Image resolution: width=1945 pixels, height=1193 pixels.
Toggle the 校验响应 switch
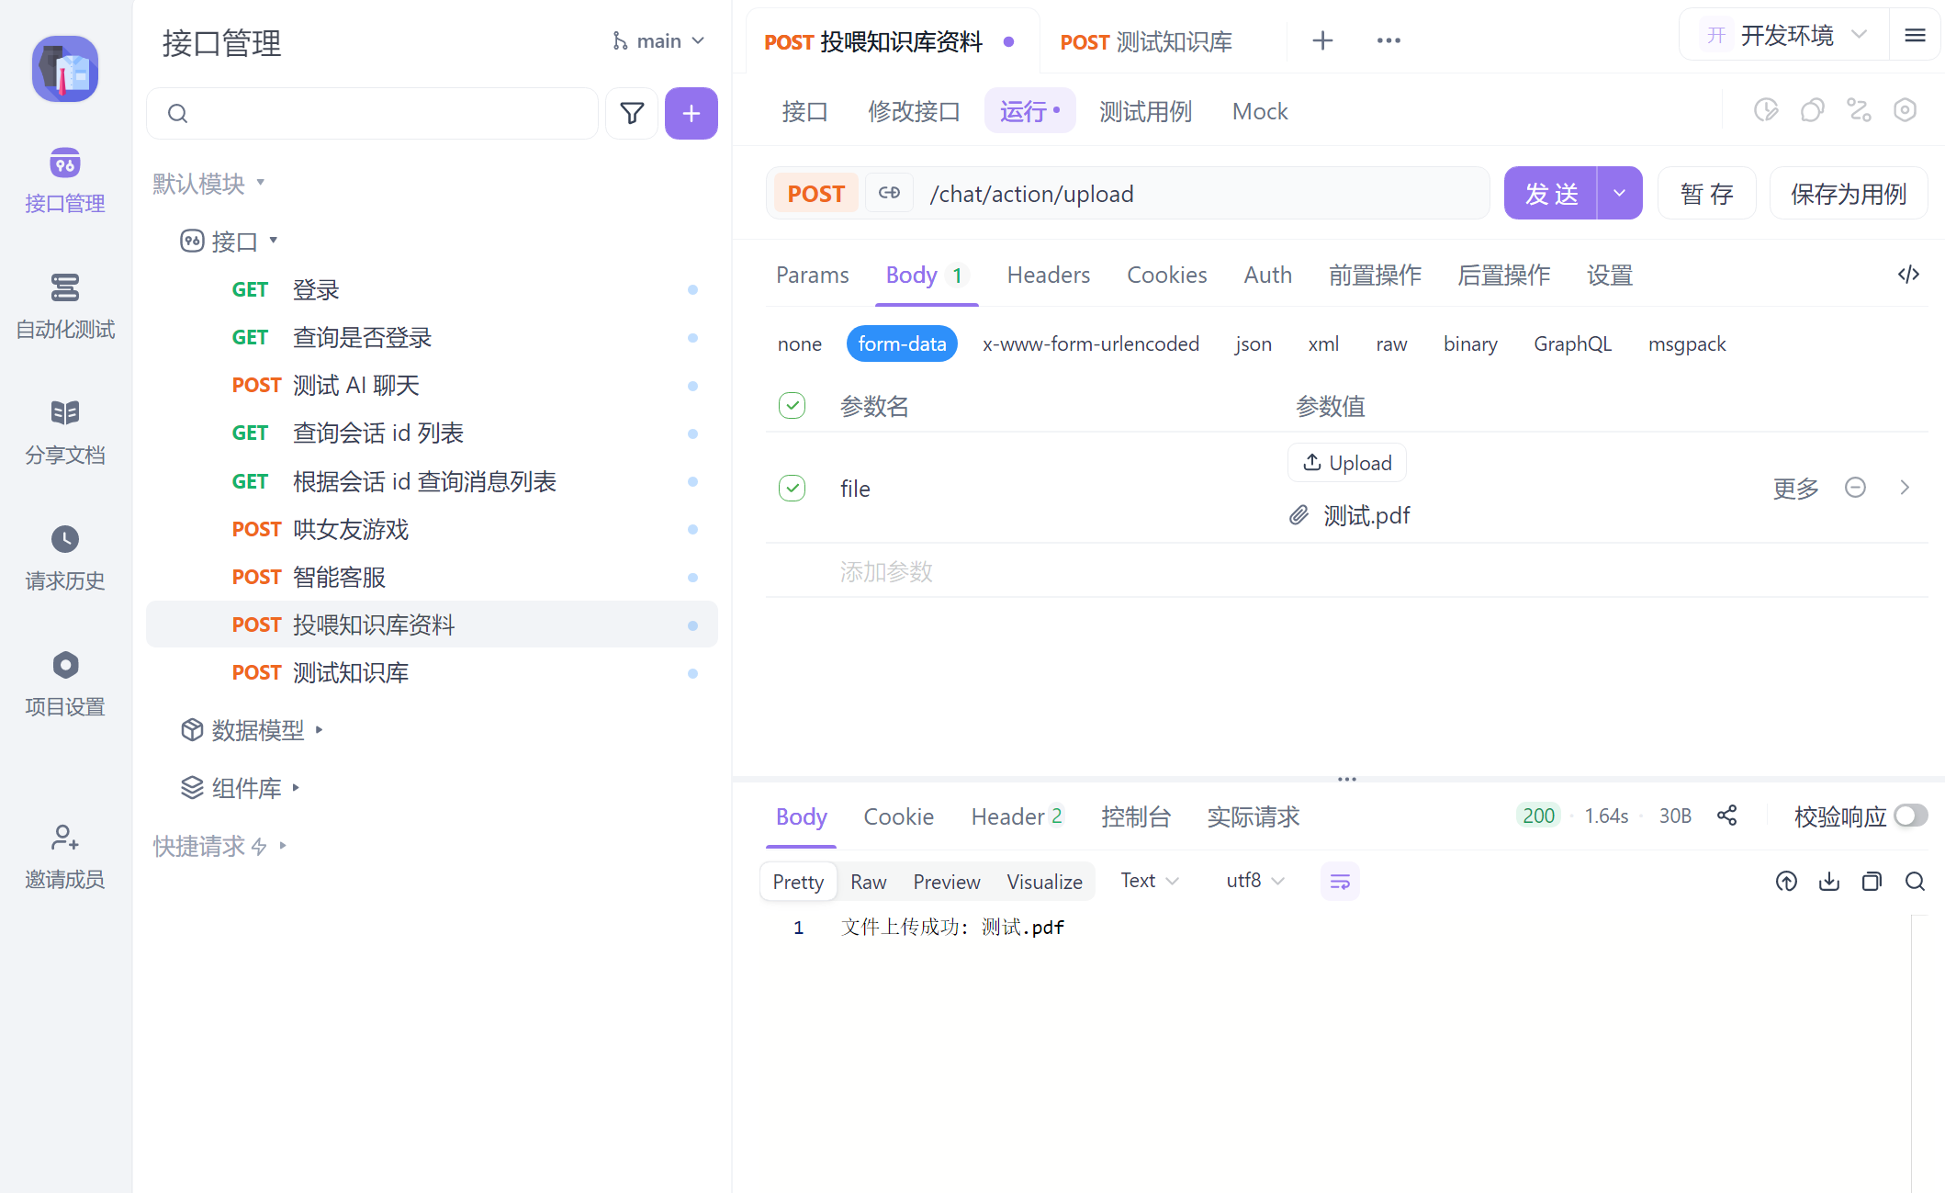pos(1910,816)
